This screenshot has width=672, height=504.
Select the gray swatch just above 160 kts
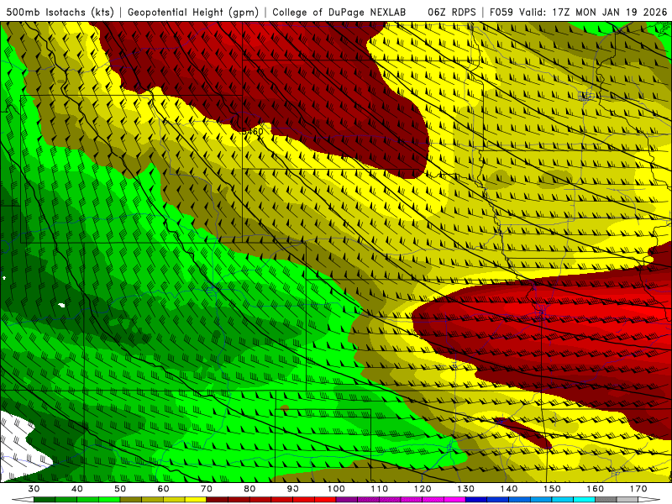point(606,500)
